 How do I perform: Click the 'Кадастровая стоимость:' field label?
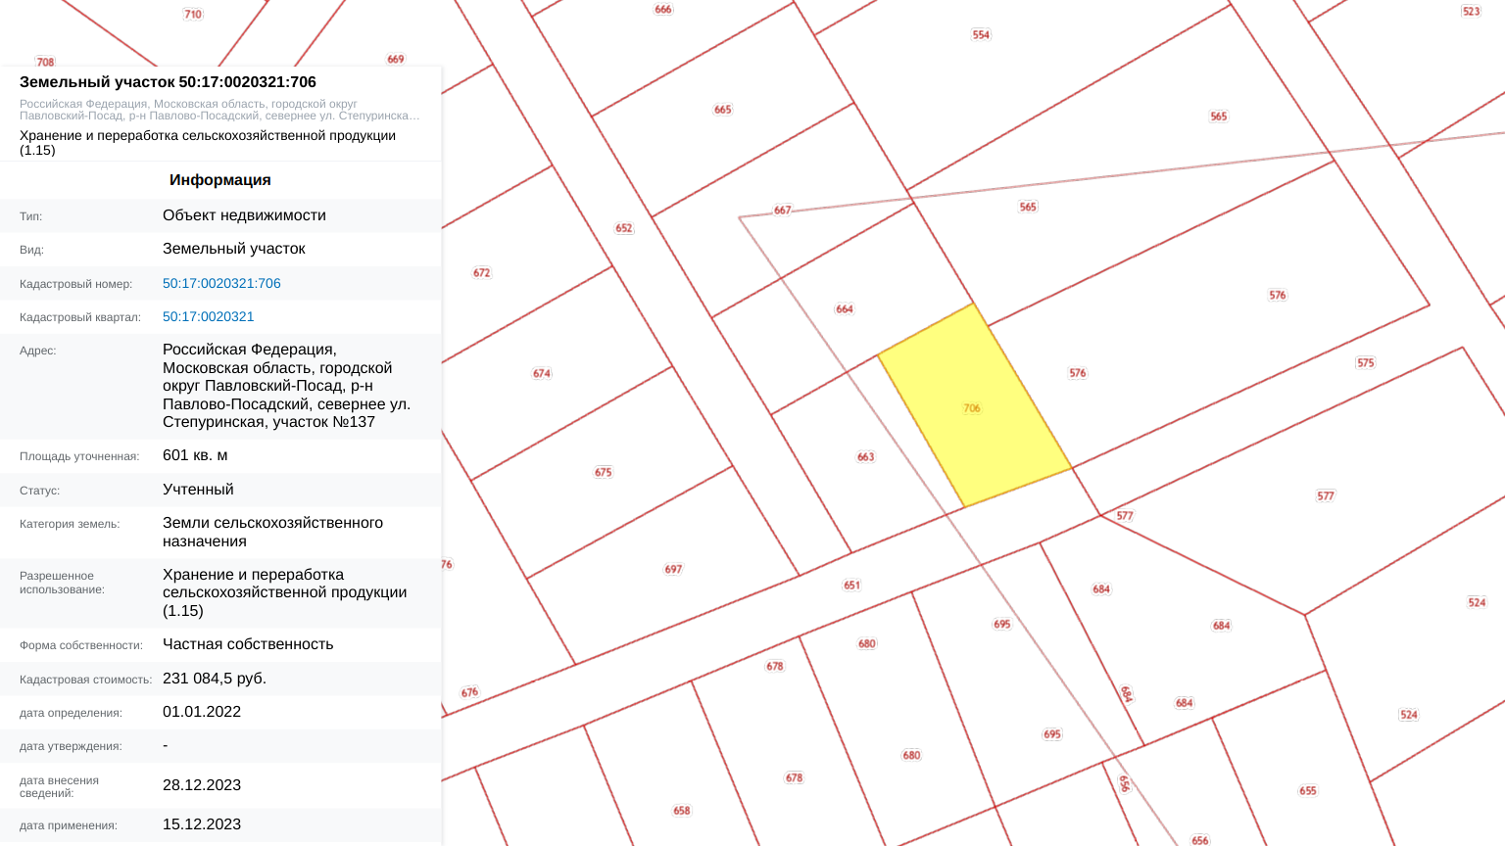tap(85, 680)
